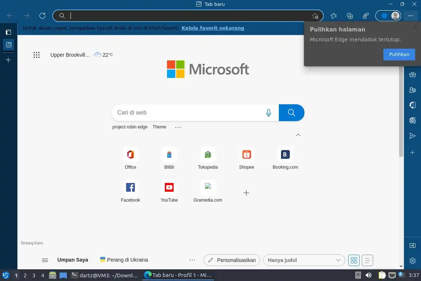Add a new quick link site
This screenshot has height=281, width=421.
click(x=246, y=193)
